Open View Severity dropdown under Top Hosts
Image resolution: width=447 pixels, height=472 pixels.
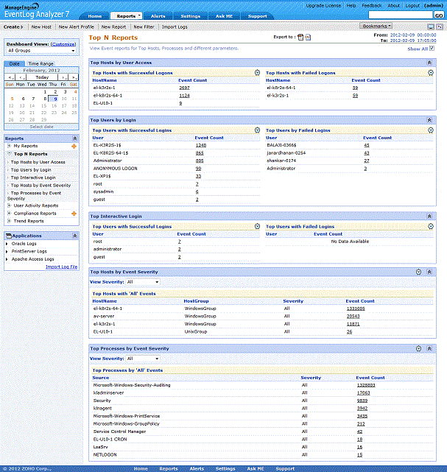(x=142, y=282)
